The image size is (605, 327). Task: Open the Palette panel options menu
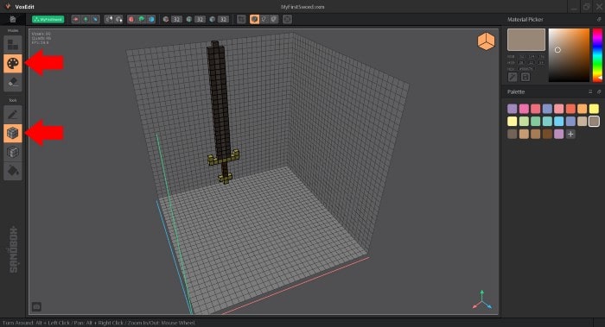pos(590,91)
